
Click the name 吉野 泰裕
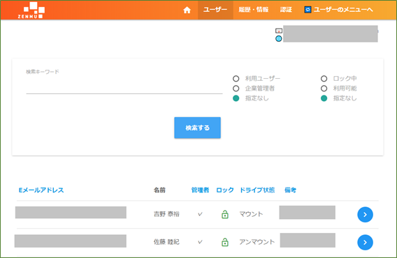tap(166, 214)
